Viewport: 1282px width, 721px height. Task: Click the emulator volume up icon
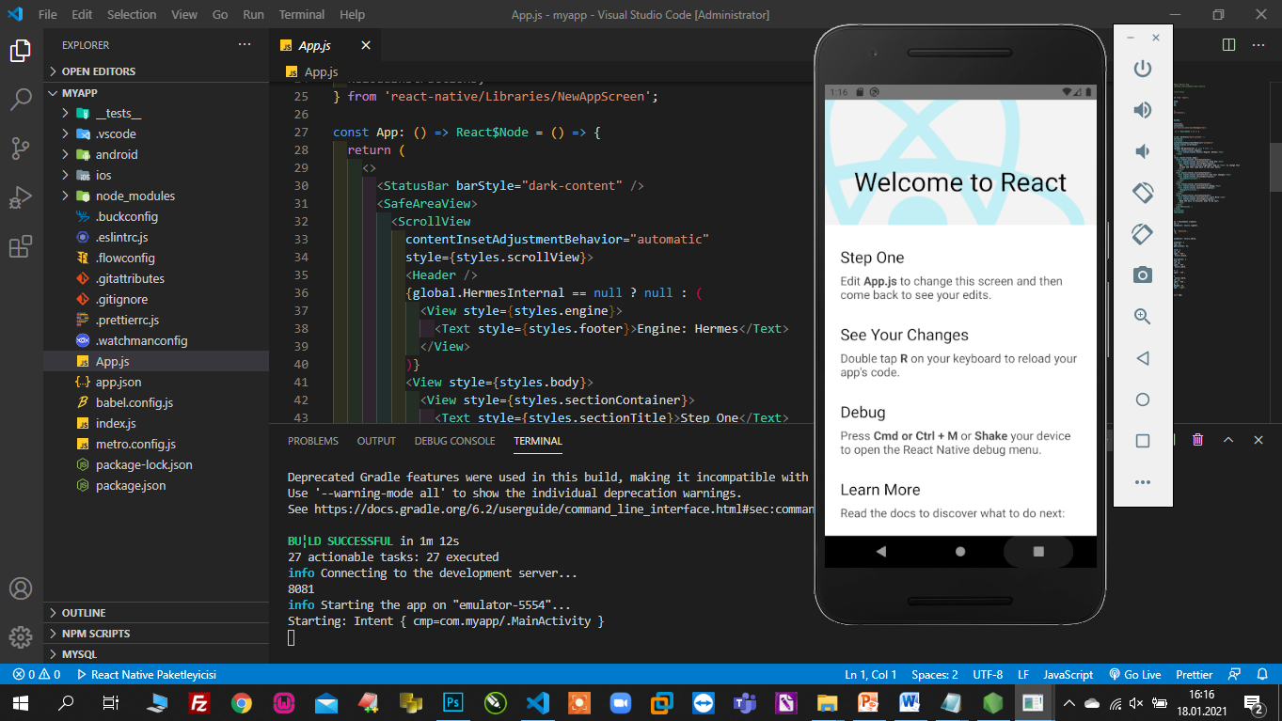click(x=1142, y=110)
